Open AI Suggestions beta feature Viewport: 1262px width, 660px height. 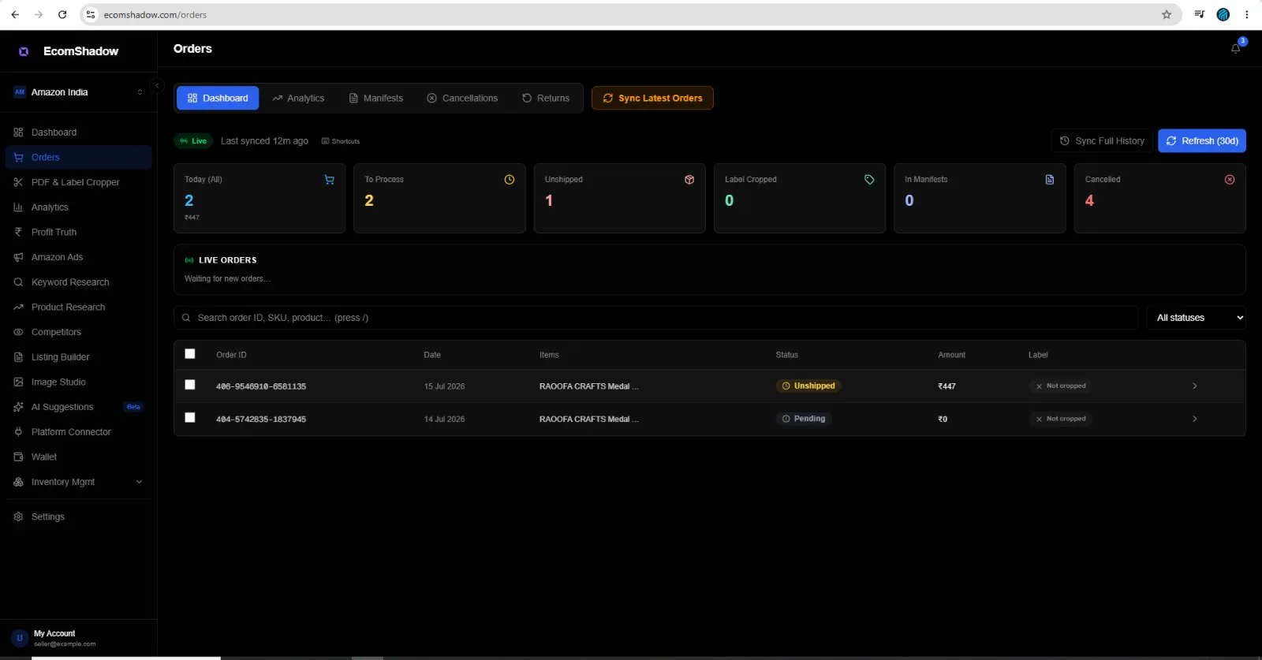(77, 407)
